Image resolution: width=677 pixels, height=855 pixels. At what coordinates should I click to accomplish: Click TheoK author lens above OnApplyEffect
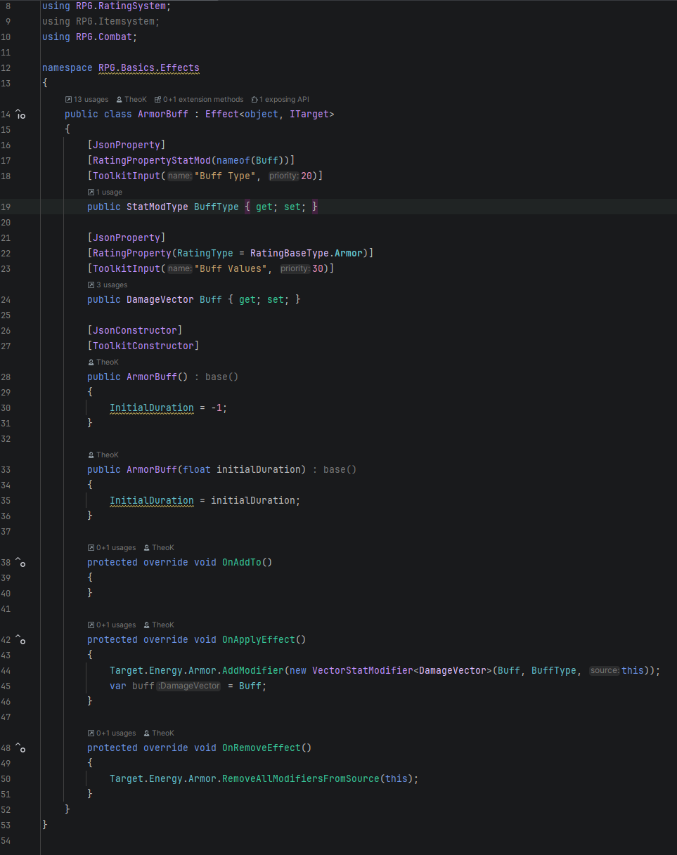click(x=158, y=625)
